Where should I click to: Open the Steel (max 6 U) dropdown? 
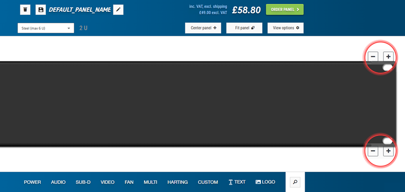coord(46,28)
